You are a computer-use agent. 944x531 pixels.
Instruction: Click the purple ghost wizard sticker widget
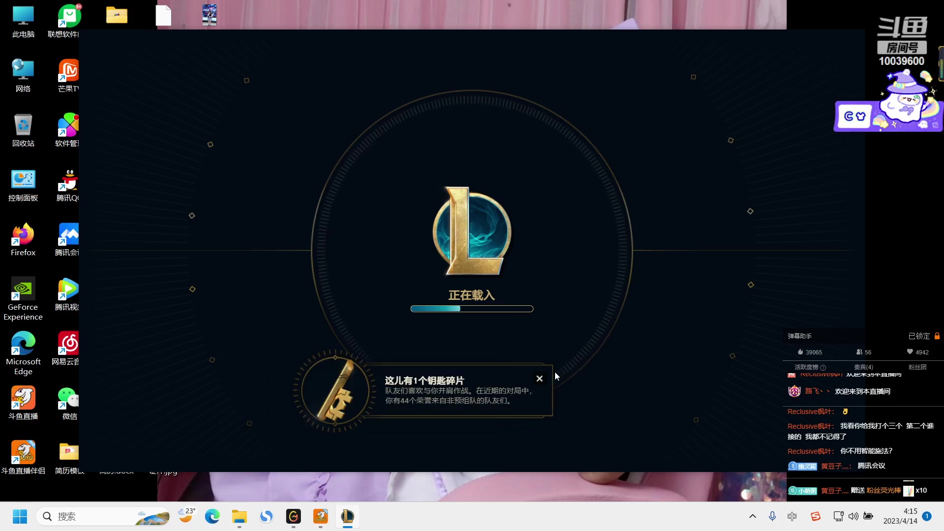(x=888, y=101)
